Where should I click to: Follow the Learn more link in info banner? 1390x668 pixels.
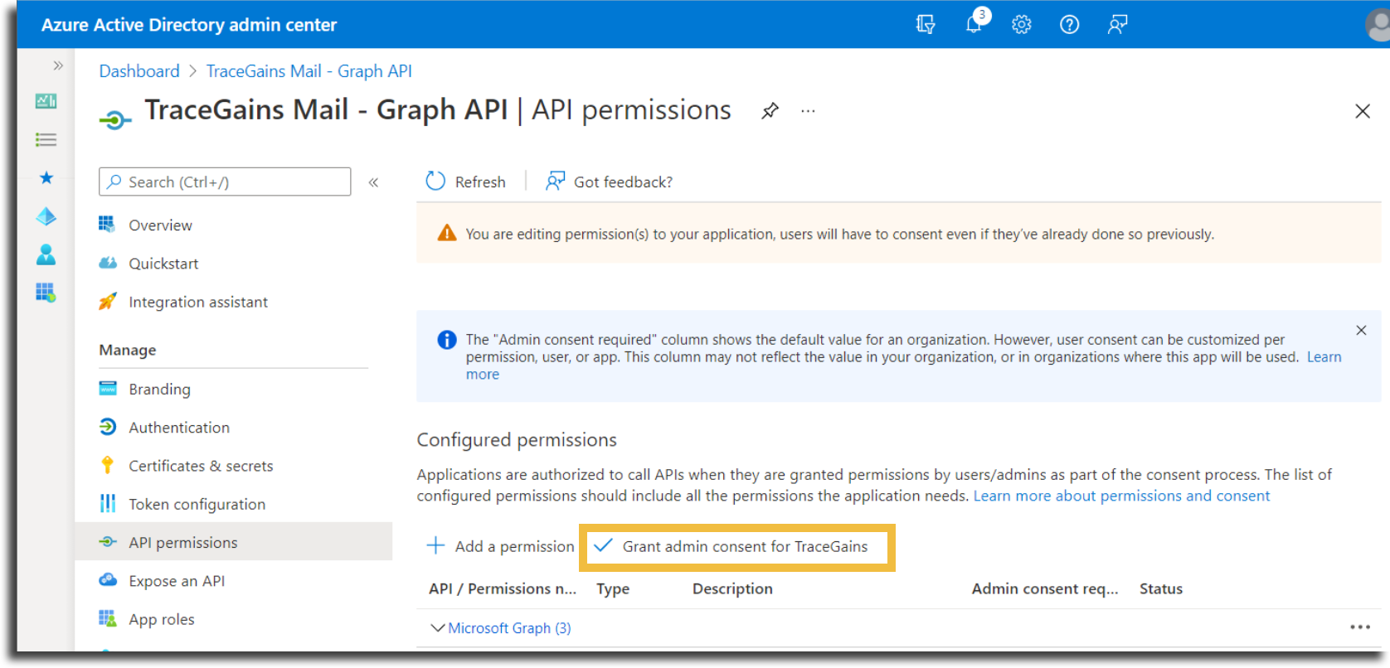(x=1324, y=357)
